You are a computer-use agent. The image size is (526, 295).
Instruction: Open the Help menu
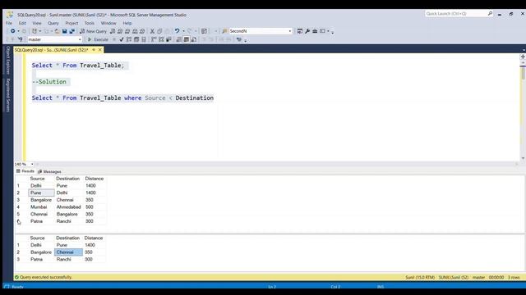tap(127, 23)
